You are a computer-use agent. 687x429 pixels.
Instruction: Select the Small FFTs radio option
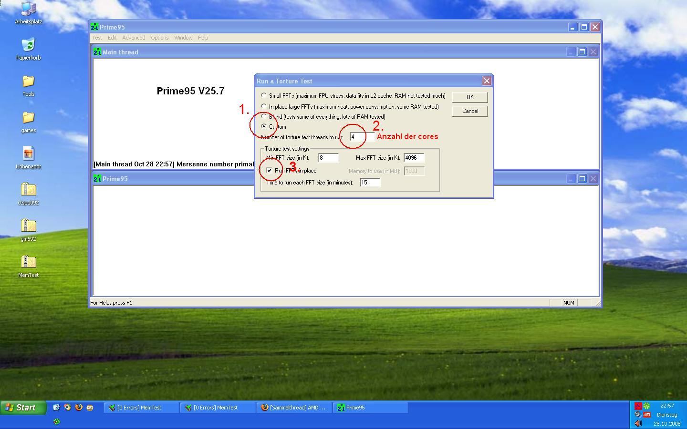(x=264, y=96)
